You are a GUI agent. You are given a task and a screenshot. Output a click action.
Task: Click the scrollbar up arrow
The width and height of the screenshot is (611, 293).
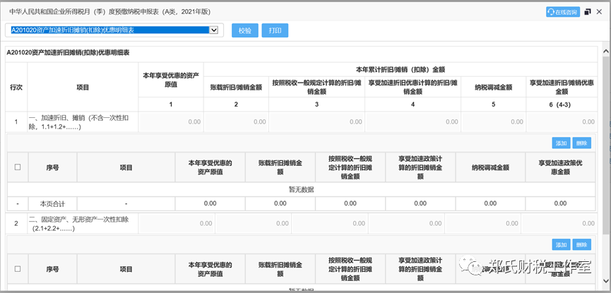click(x=606, y=52)
